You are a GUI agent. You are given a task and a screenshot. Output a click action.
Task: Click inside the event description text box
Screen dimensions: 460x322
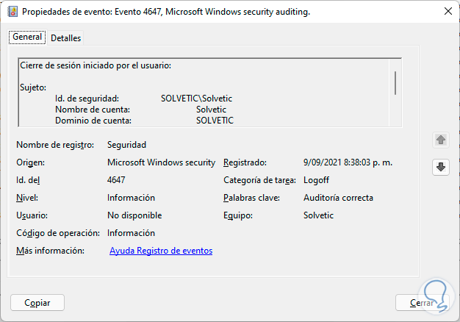coord(206,92)
